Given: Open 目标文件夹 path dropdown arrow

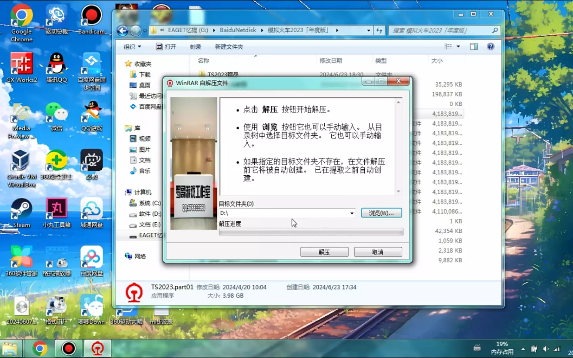Looking at the screenshot, I should click(352, 213).
